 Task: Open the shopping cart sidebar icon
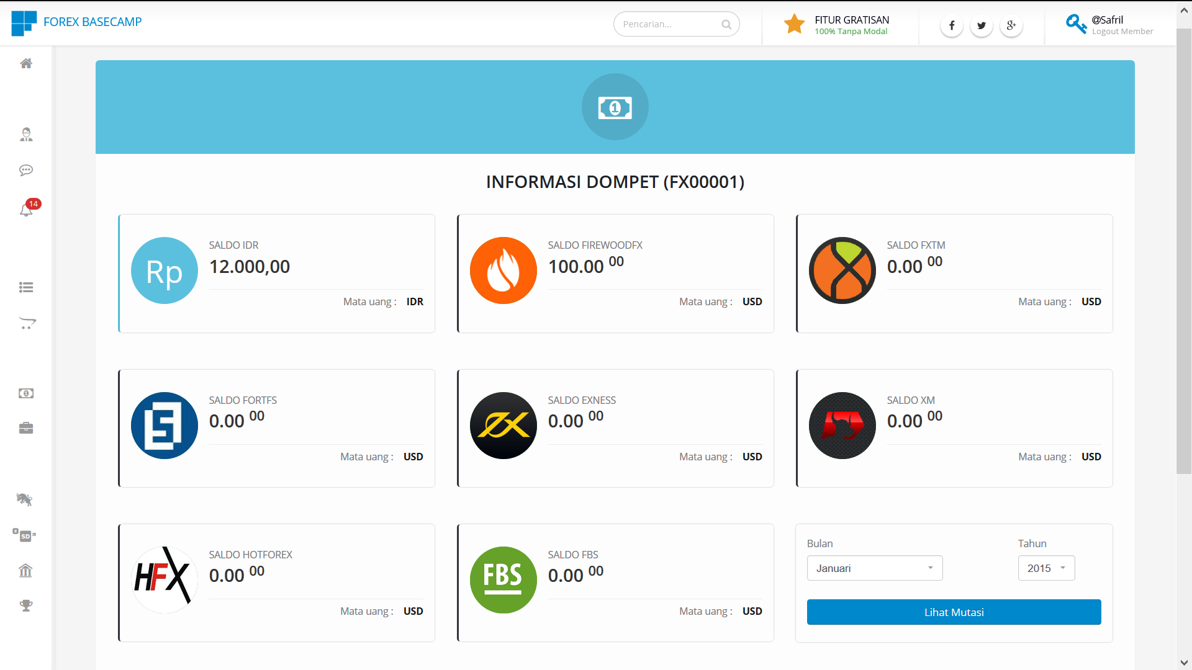[x=27, y=323]
